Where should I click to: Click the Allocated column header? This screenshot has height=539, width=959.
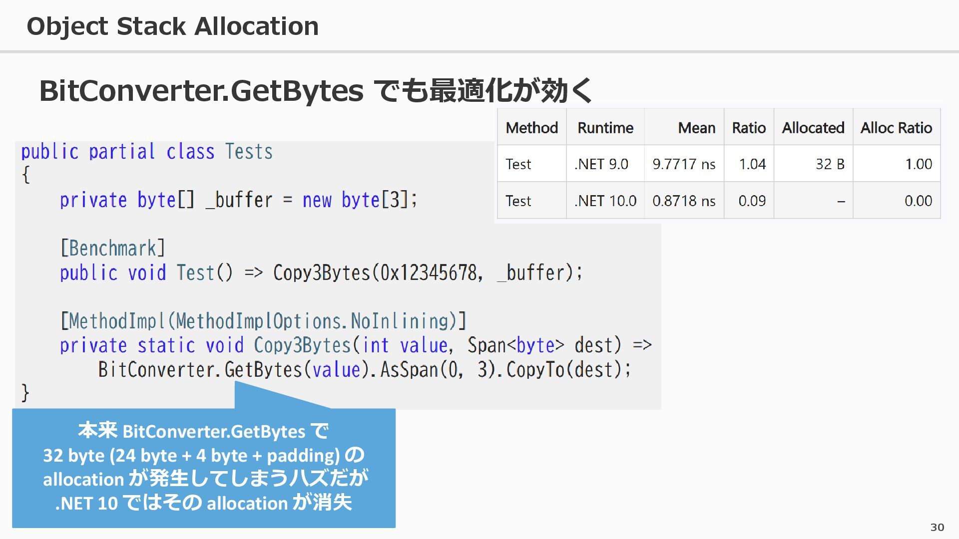(x=813, y=128)
